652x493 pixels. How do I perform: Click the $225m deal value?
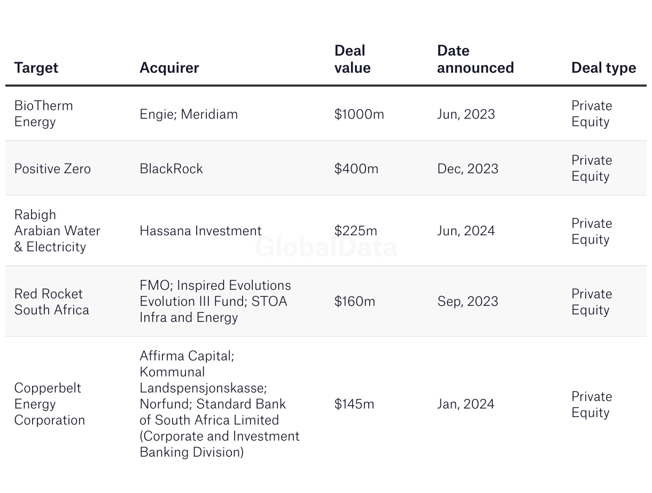pos(355,230)
